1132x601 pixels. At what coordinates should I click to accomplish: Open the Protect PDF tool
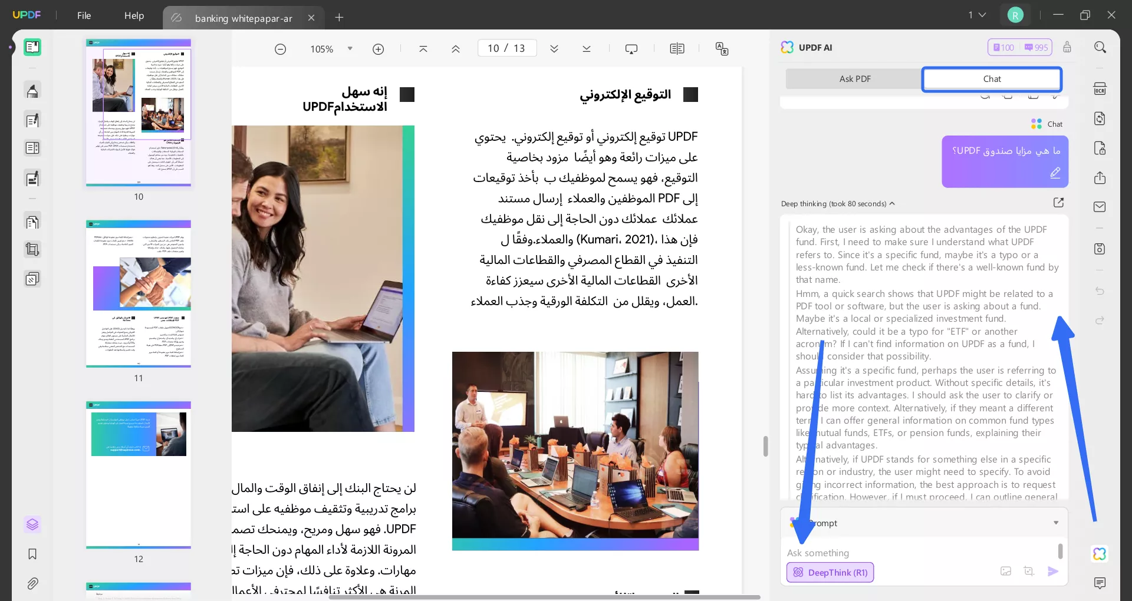pos(1100,148)
